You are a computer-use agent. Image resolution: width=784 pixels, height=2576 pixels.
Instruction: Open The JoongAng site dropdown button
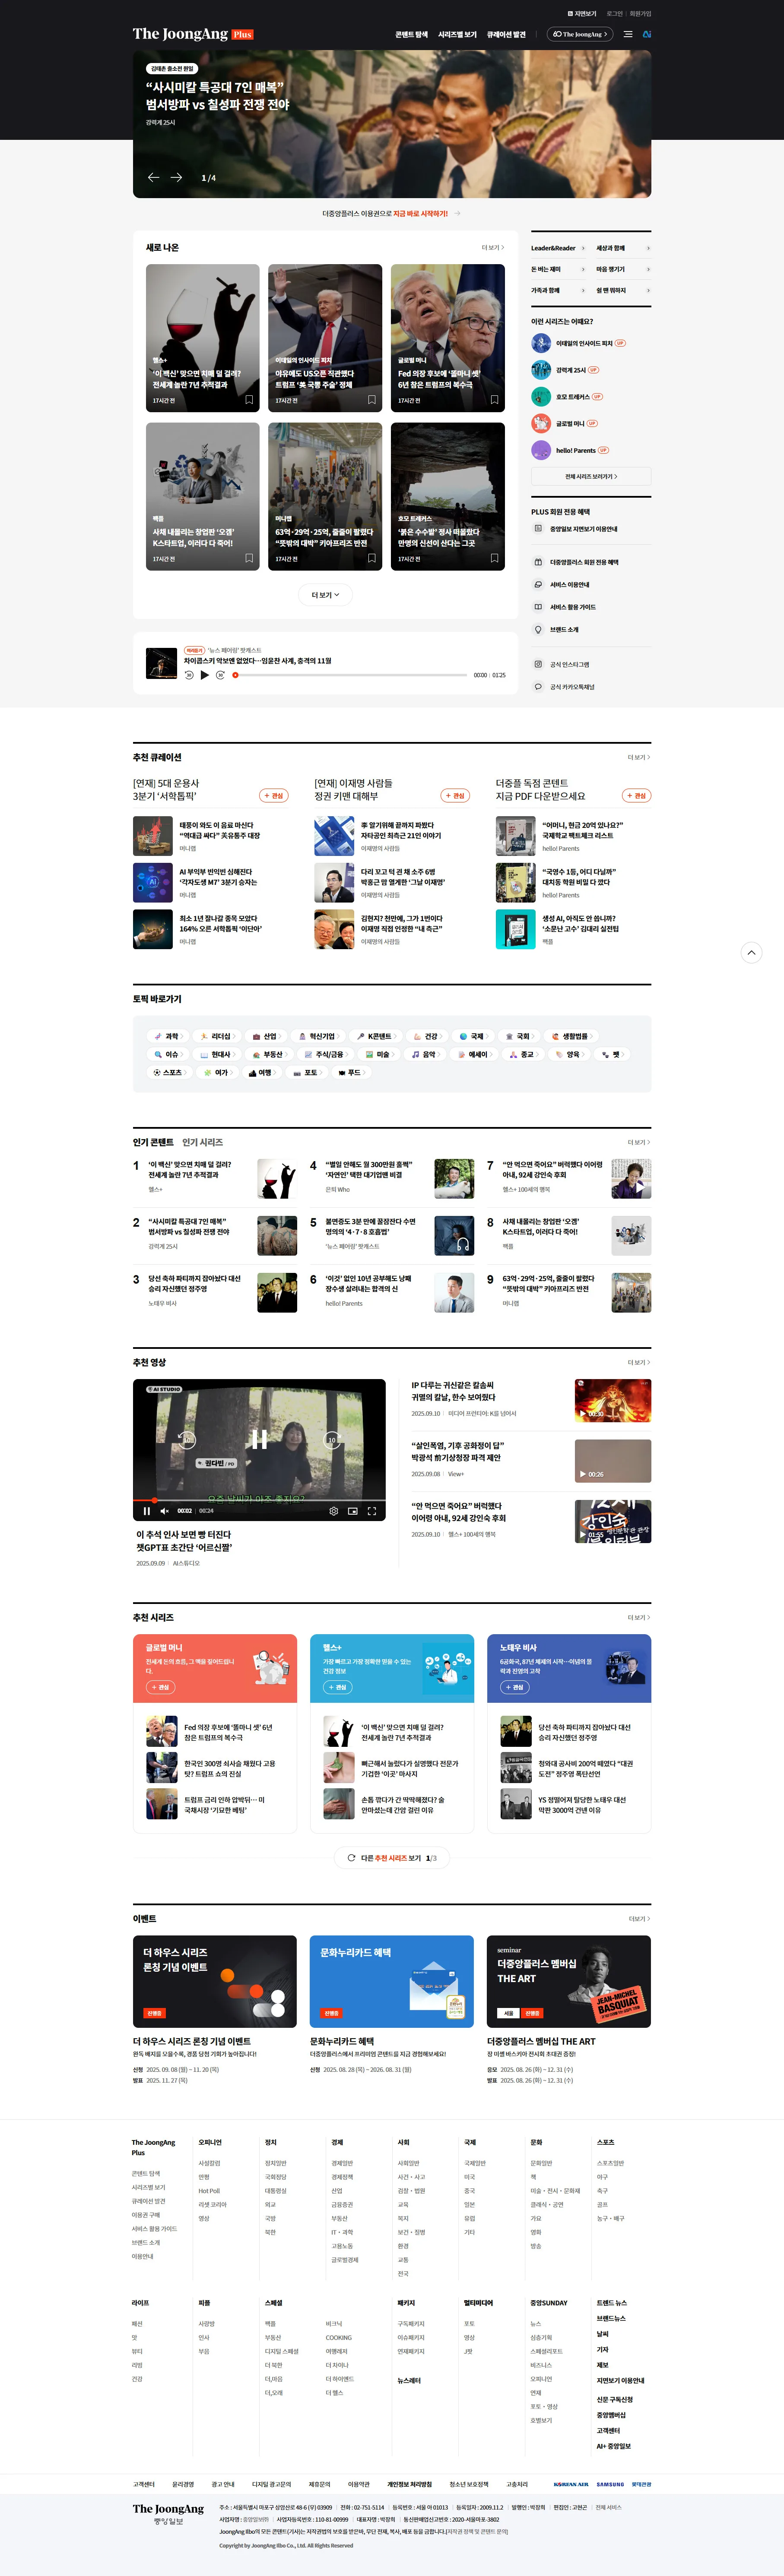tap(580, 34)
